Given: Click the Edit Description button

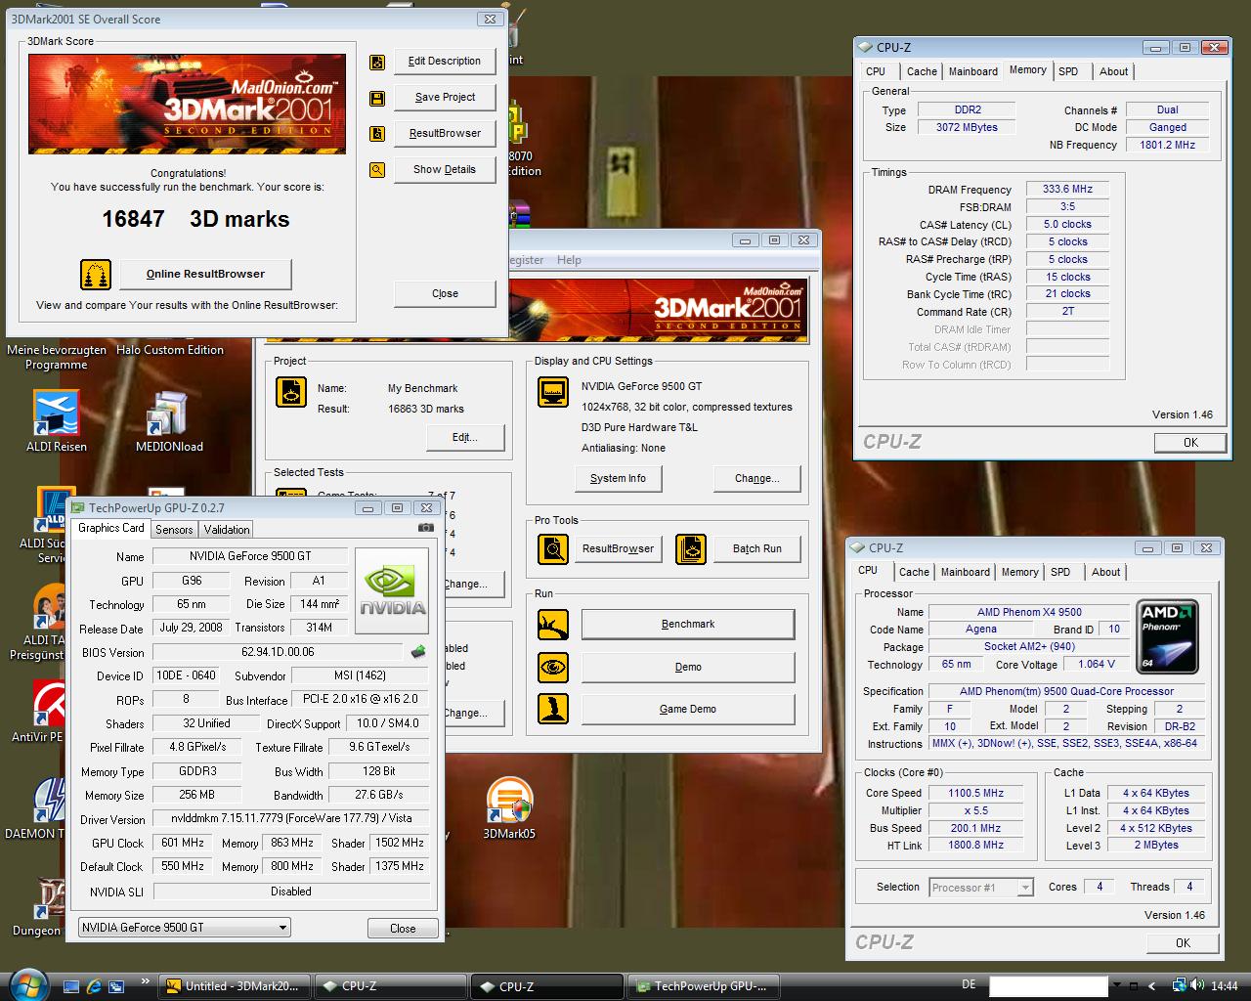Looking at the screenshot, I should [445, 61].
